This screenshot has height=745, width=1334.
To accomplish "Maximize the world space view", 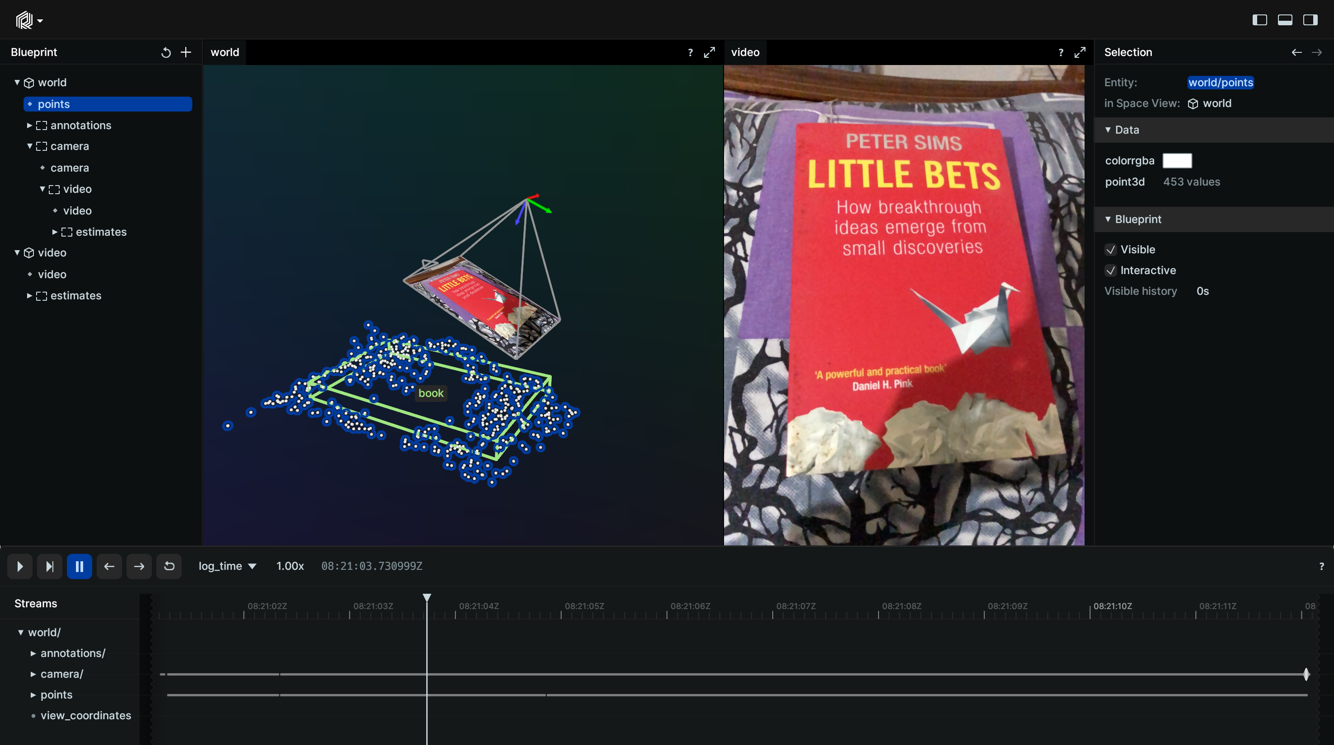I will [709, 52].
